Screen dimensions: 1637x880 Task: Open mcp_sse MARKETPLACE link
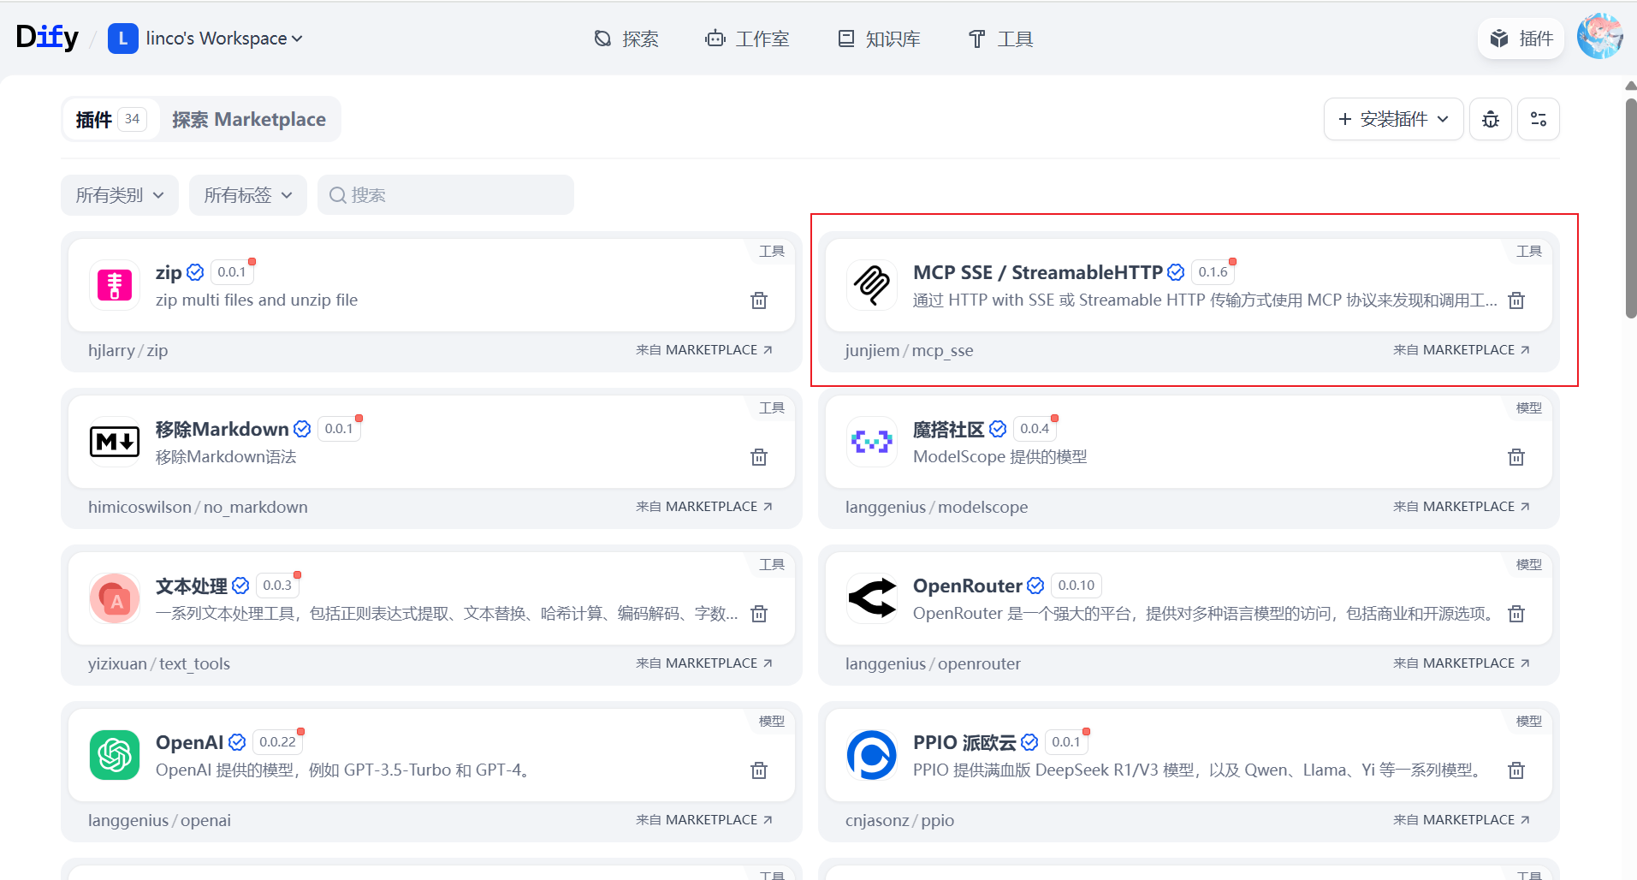pos(1462,350)
